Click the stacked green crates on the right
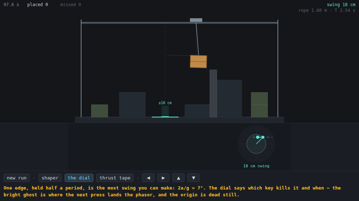Viewport: 359px width, 201px height. coord(259,104)
